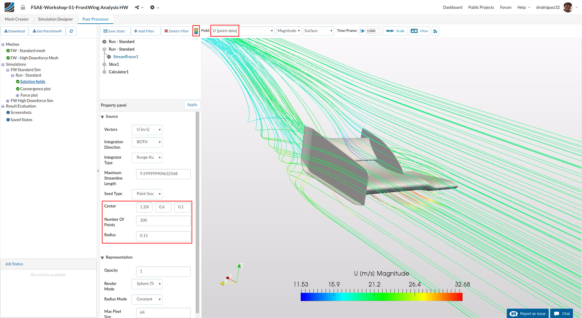Image resolution: width=582 pixels, height=318 pixels.
Task: Open the settings gear menu
Action: [x=152, y=7]
